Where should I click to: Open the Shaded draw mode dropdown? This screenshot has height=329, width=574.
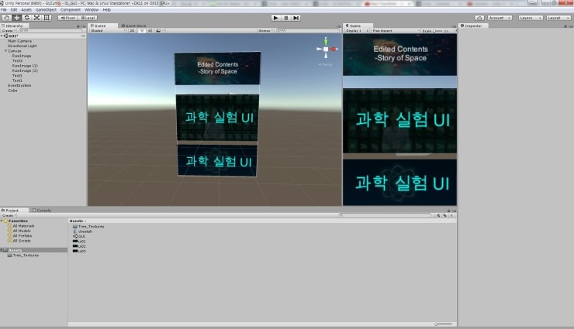[108, 31]
